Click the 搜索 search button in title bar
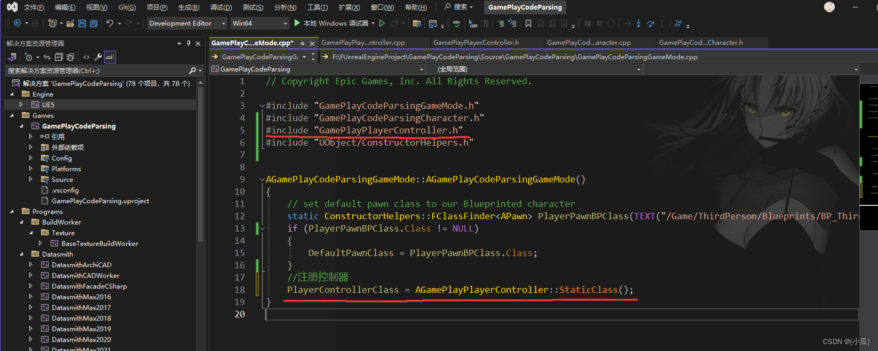 pyautogui.click(x=458, y=7)
